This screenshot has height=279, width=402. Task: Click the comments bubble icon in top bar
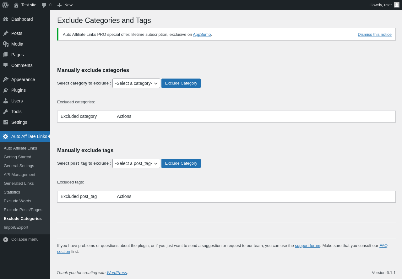pyautogui.click(x=44, y=5)
